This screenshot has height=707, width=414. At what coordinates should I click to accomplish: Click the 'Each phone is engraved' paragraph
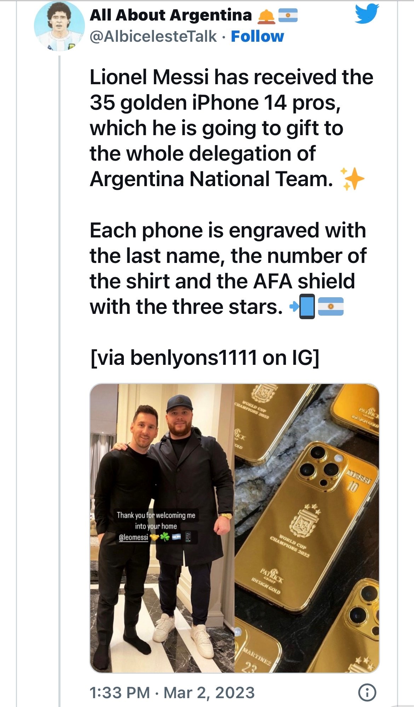[227, 268]
